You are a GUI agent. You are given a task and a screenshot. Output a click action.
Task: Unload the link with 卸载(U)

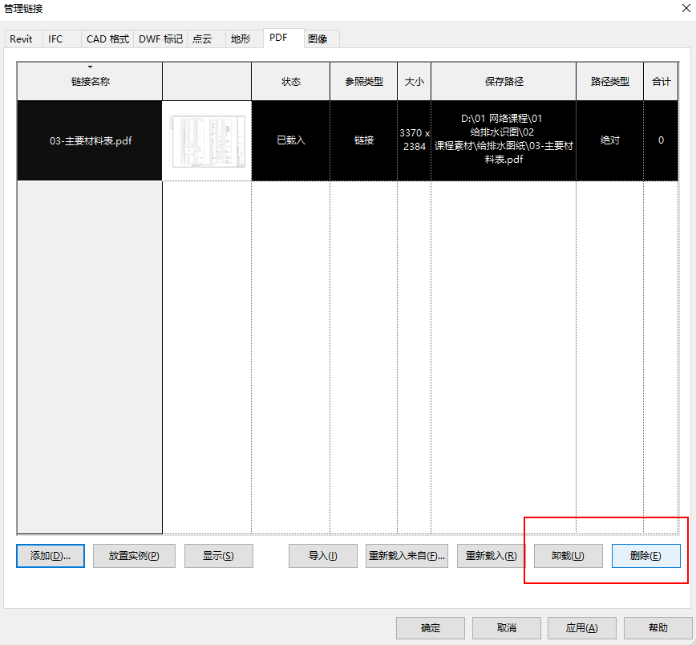569,556
